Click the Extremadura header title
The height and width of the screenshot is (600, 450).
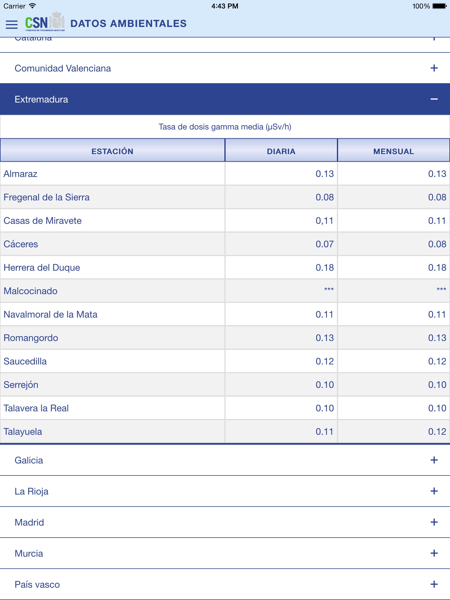pyautogui.click(x=41, y=99)
